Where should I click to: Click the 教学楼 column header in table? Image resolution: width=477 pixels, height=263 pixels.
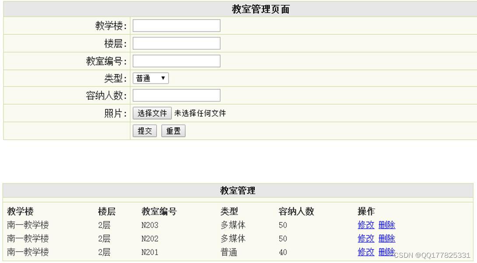point(20,211)
